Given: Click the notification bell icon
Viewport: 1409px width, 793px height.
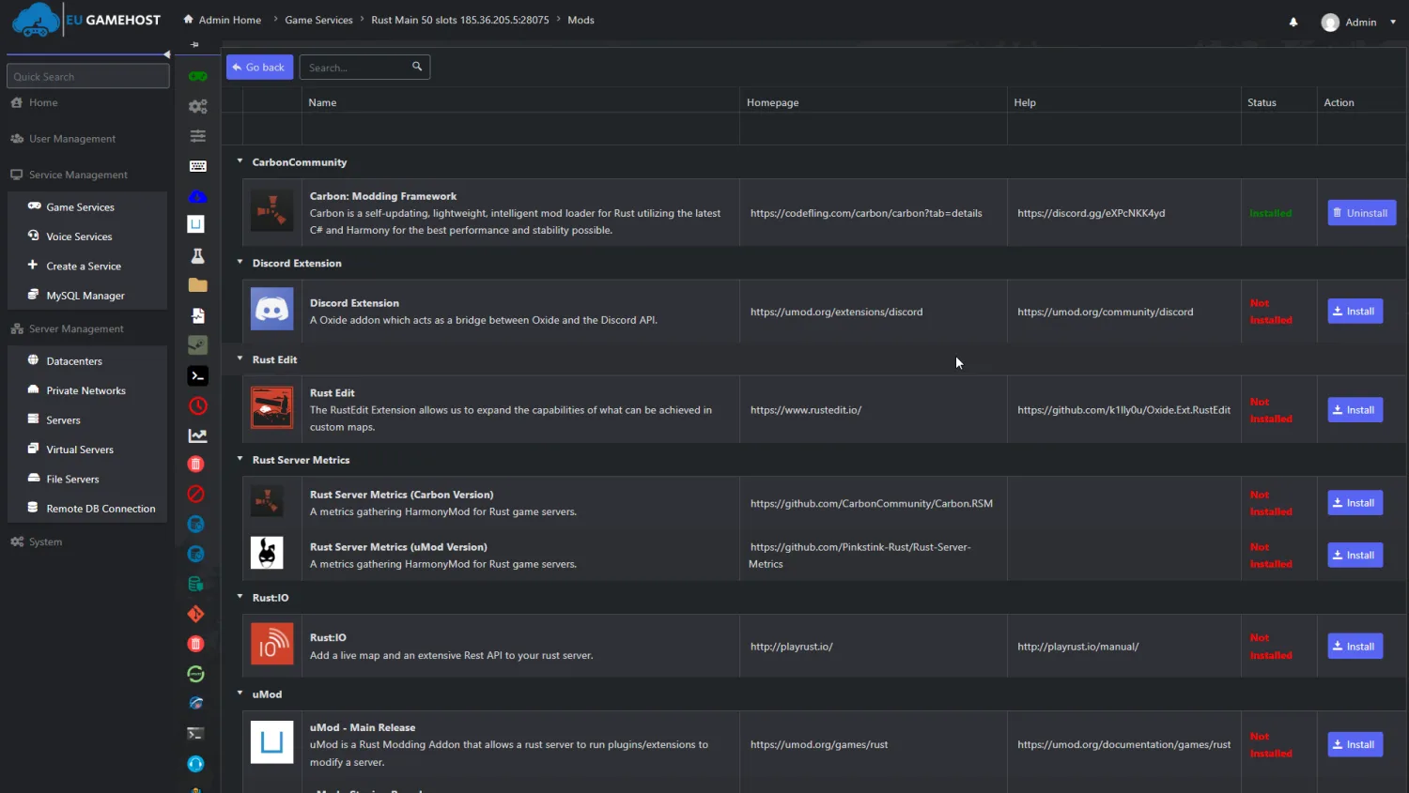Looking at the screenshot, I should pos(1293,22).
